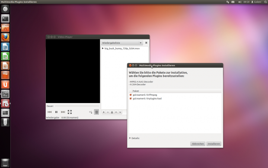Viewport: 268px width, 168px height.
Task: Save the playlist with the save icon
Action: click(112, 112)
